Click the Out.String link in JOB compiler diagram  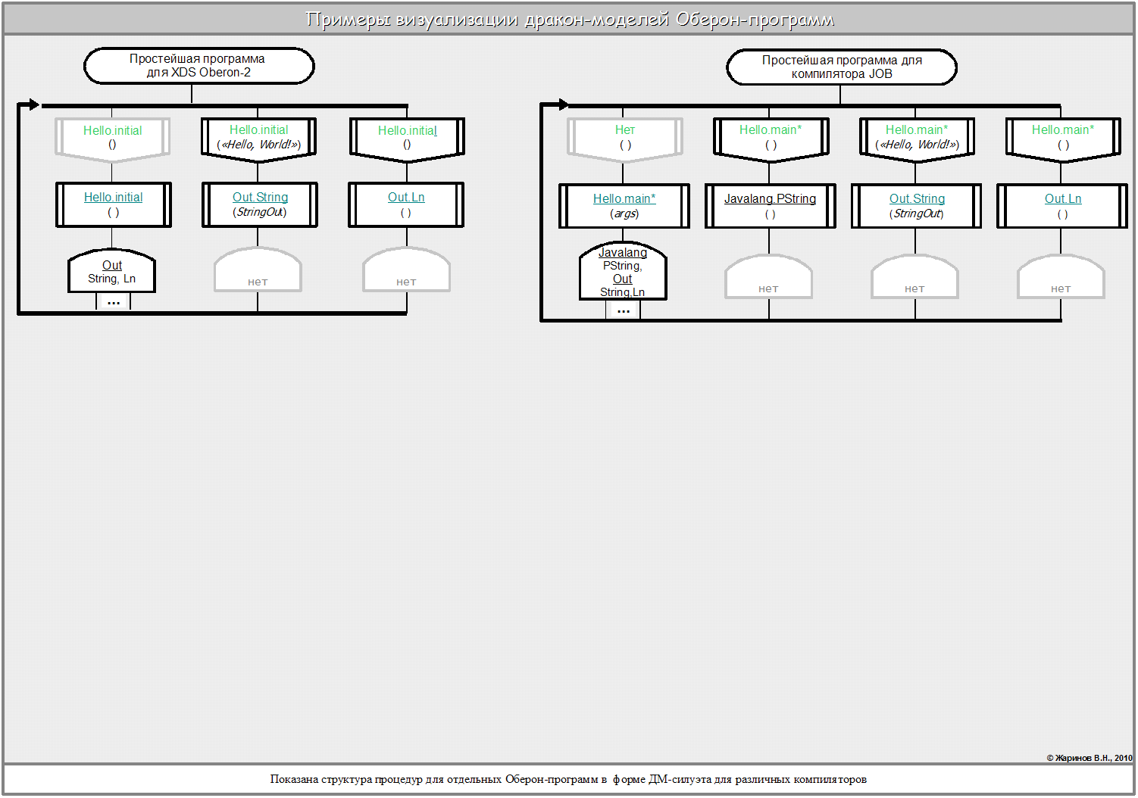[x=917, y=199]
